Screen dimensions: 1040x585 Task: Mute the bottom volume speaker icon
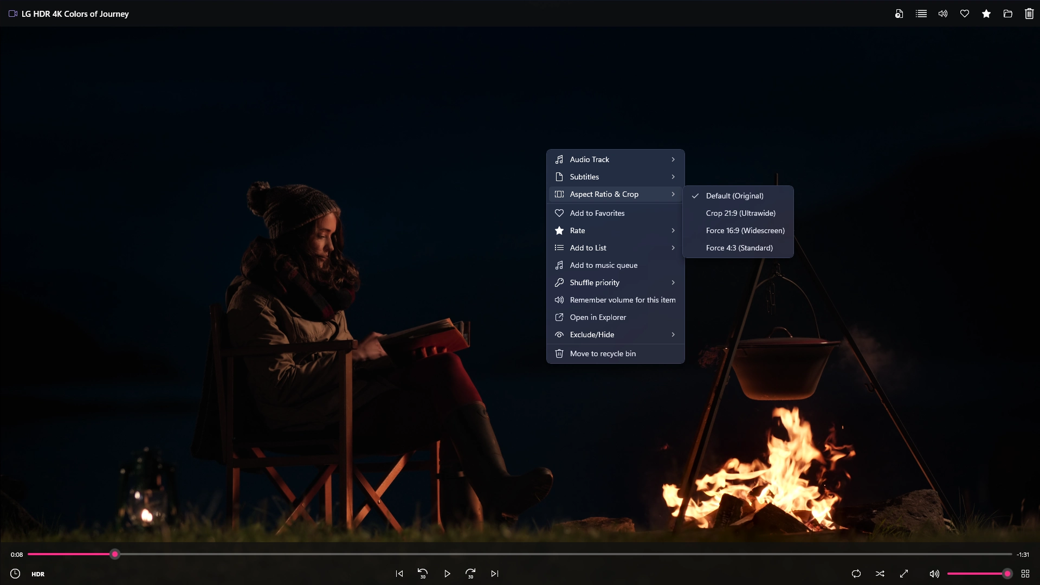[934, 574]
